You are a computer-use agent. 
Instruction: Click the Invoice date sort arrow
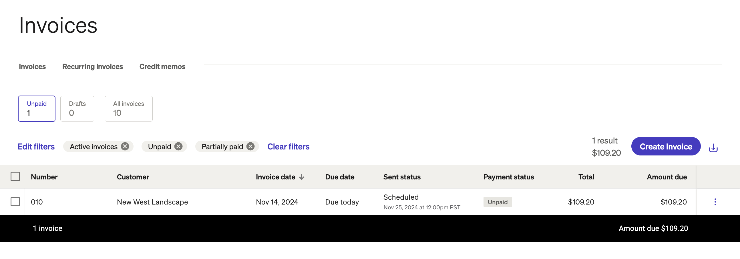(301, 177)
